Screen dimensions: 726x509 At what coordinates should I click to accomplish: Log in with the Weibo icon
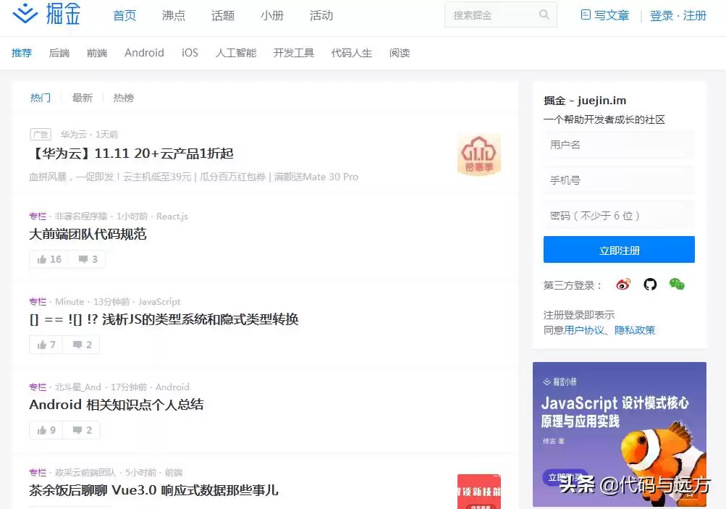(x=622, y=285)
